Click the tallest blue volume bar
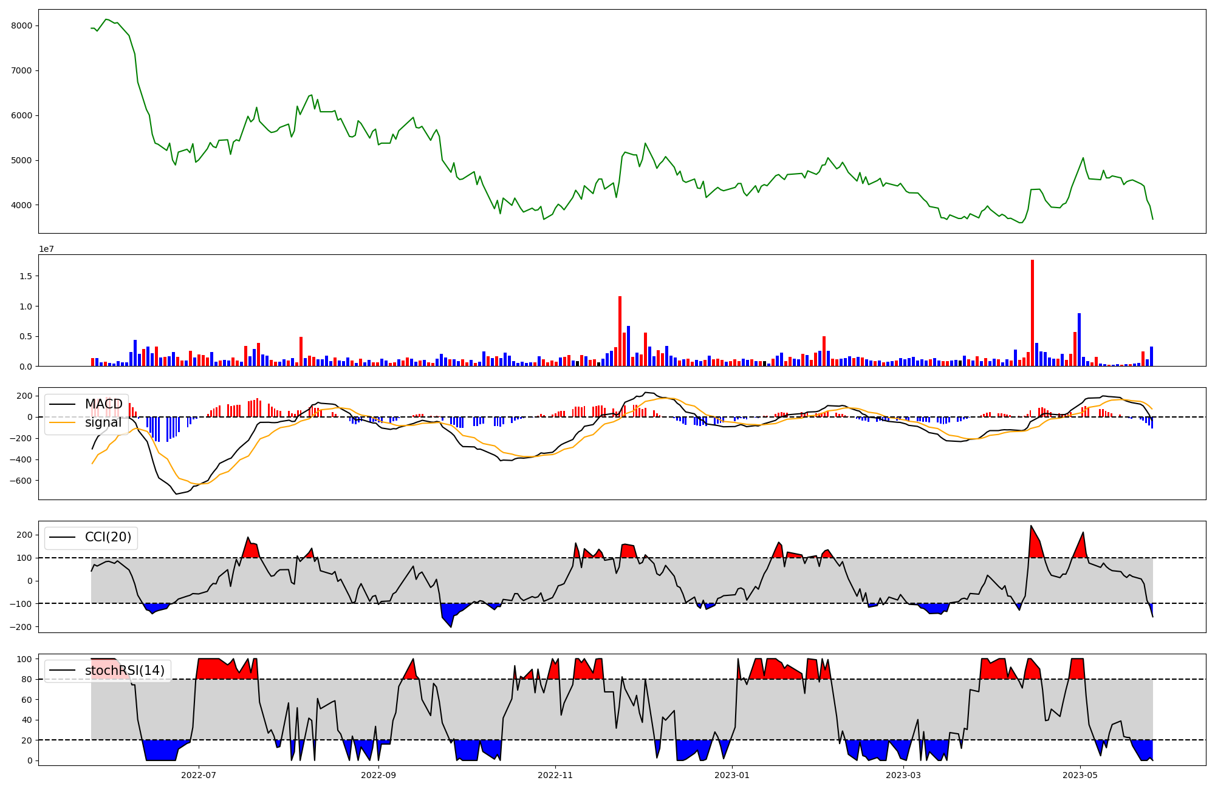Screen dimensions: 1215x789 [x=1079, y=340]
